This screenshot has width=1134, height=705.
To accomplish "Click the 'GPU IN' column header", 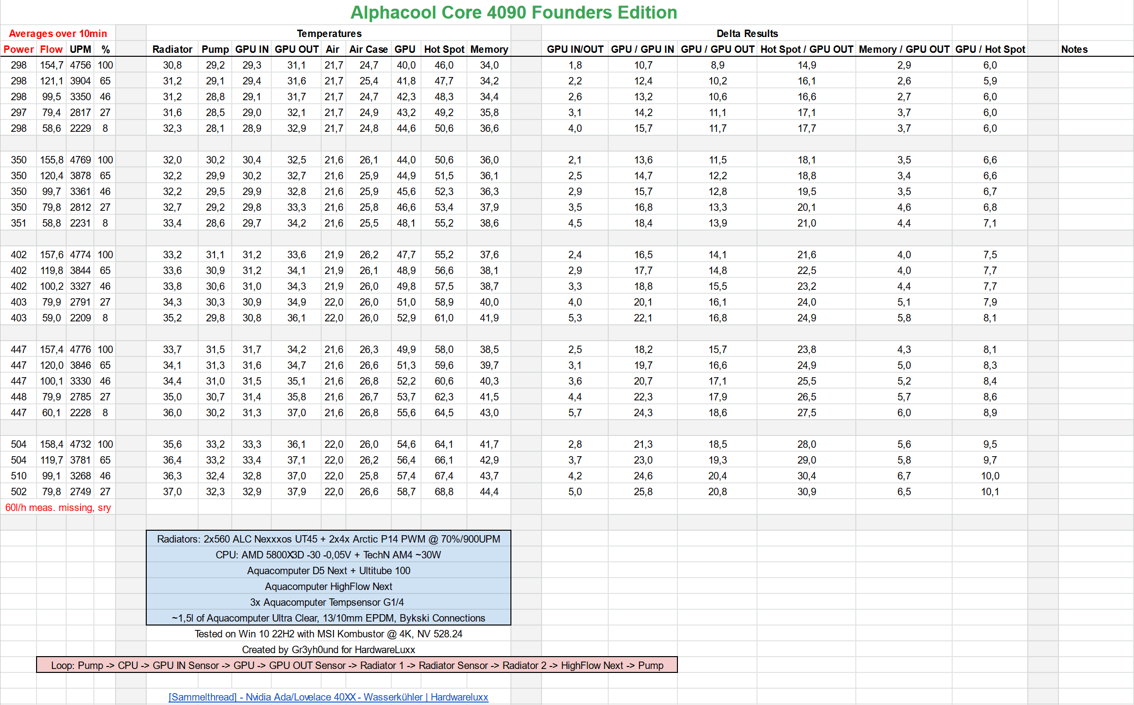I will (252, 49).
